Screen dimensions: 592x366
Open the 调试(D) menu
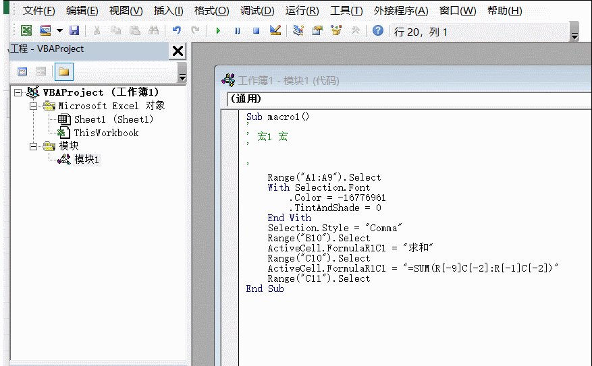click(x=257, y=11)
